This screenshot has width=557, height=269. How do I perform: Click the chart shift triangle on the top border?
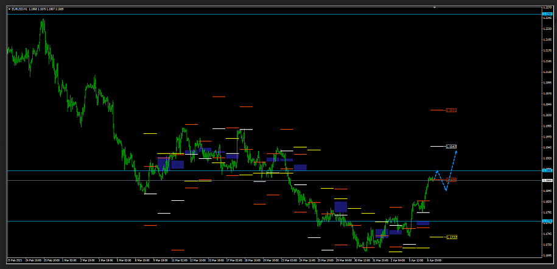pos(435,8)
